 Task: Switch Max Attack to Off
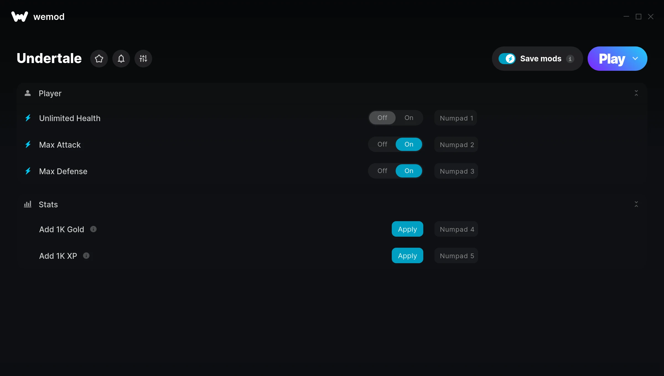[382, 144]
